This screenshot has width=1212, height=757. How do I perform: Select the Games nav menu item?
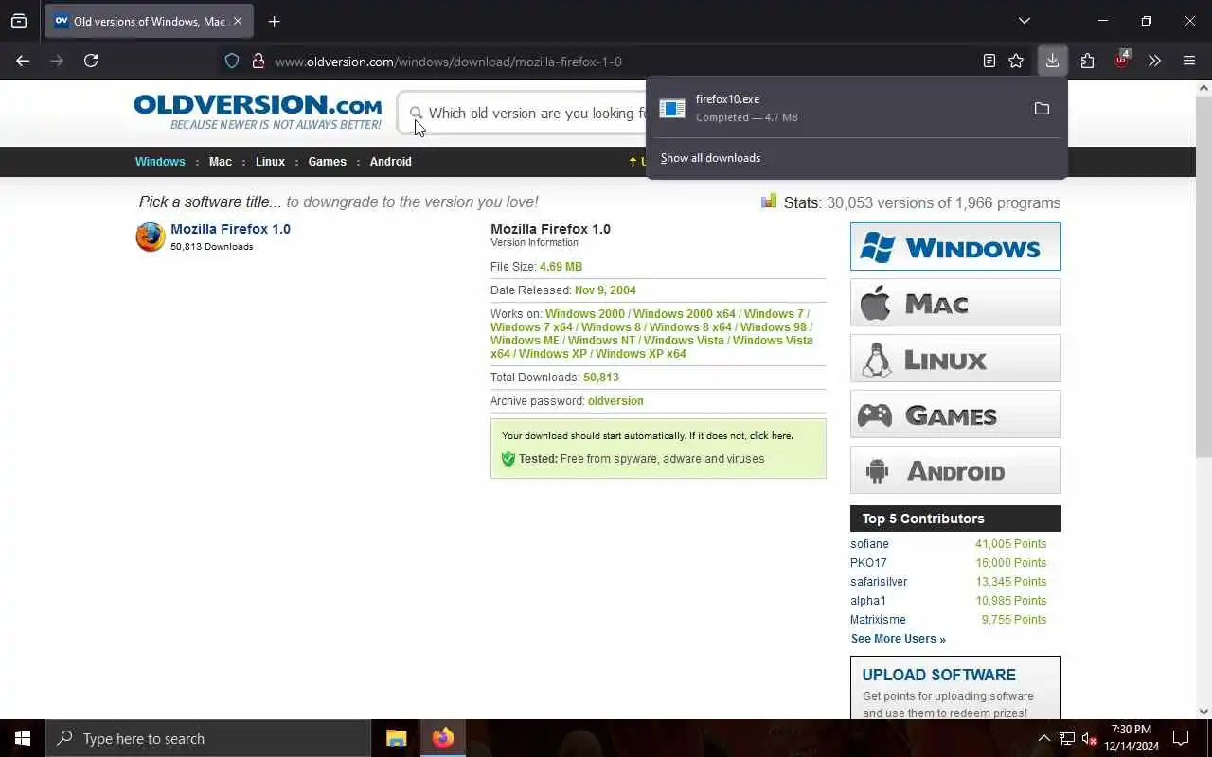(x=327, y=162)
